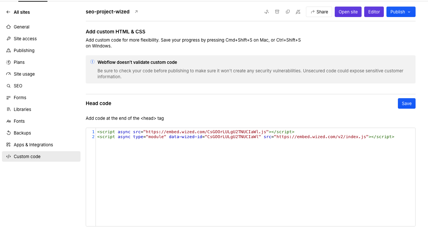Click the Webflow doesn't validate custom code notice title
The width and height of the screenshot is (428, 235).
(x=137, y=62)
